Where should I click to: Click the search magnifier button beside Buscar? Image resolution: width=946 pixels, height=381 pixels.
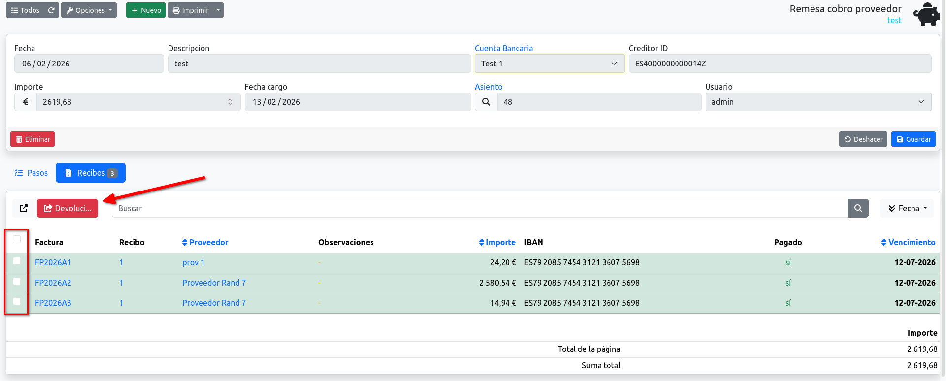point(858,208)
